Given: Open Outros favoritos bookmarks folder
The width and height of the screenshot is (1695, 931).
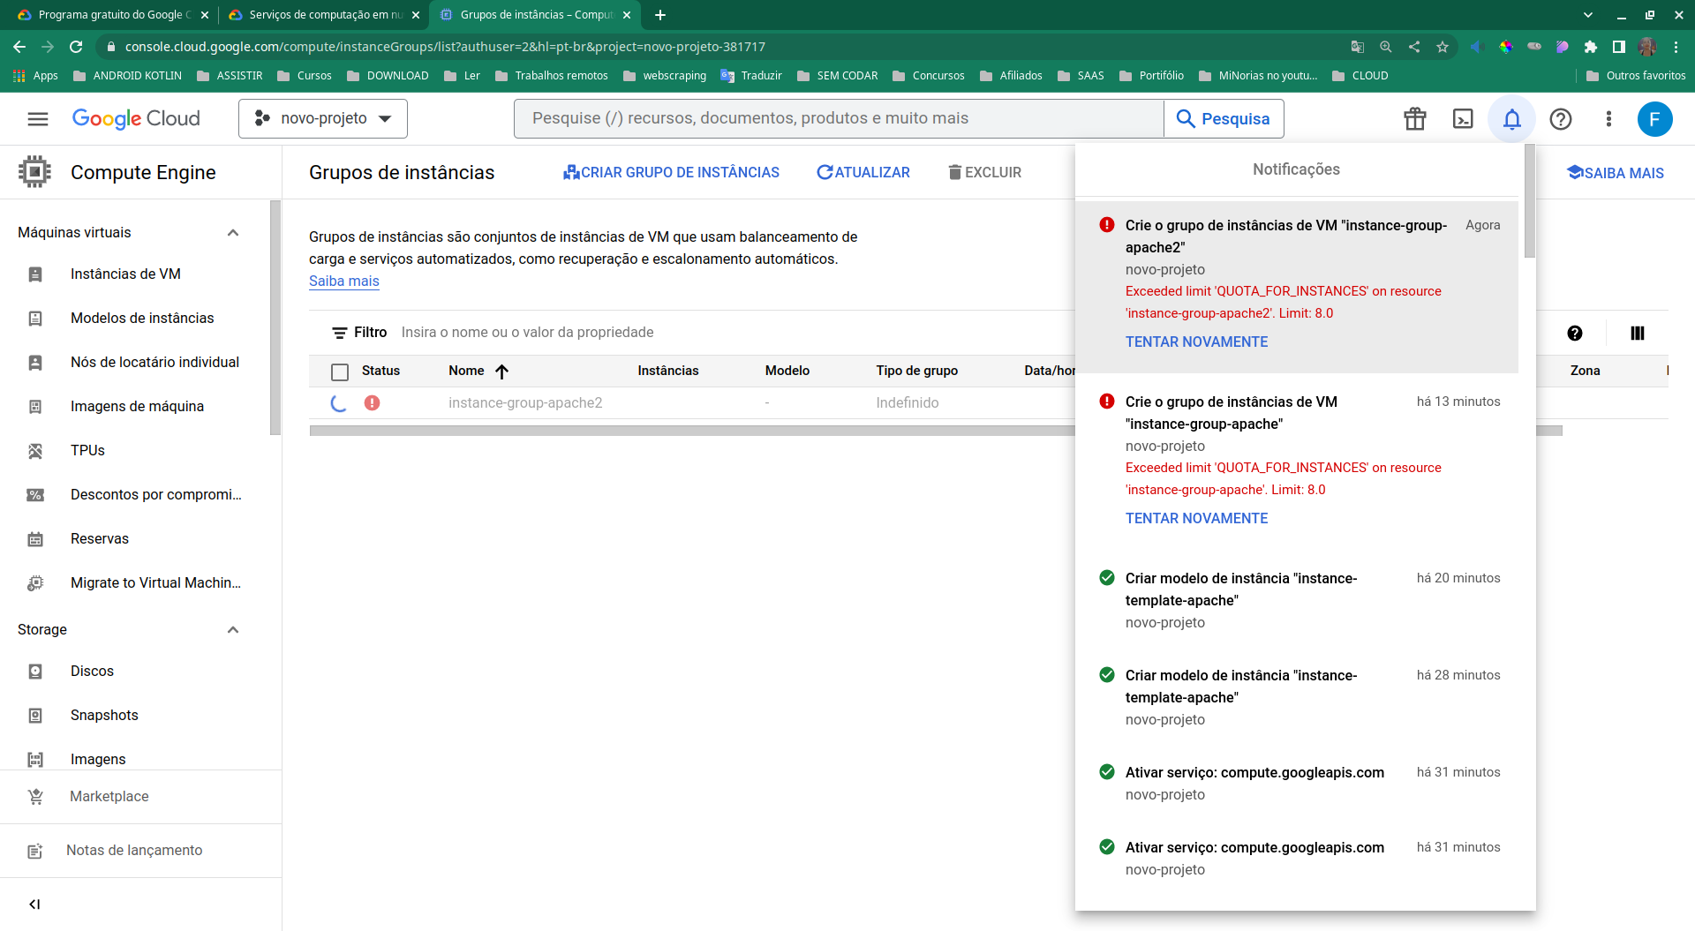Looking at the screenshot, I should pos(1636,76).
